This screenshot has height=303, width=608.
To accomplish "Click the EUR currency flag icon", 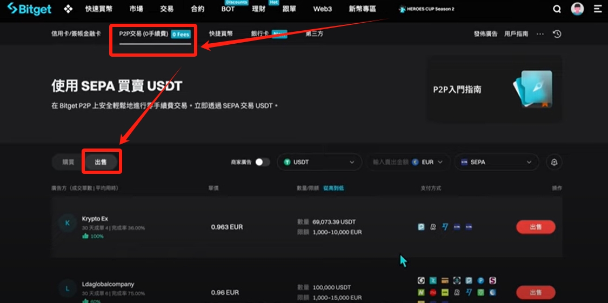I will click(x=416, y=163).
